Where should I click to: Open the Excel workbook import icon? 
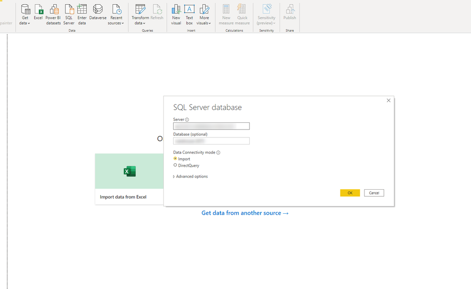[38, 14]
